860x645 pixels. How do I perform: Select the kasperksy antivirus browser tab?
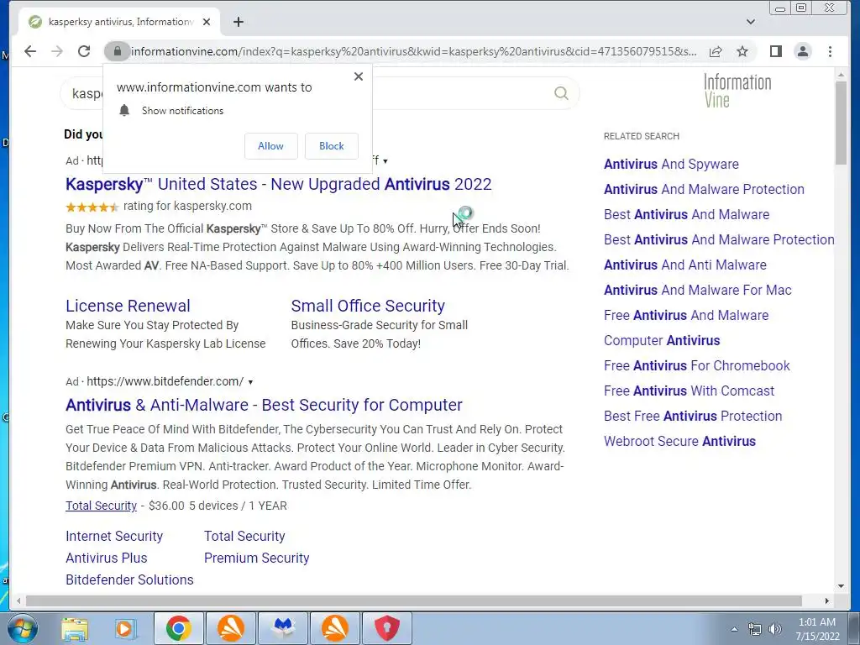point(120,22)
